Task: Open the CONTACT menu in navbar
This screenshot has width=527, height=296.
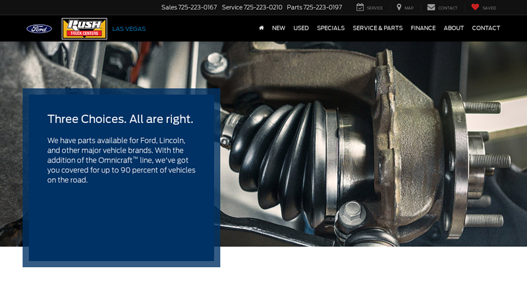Action: point(485,28)
